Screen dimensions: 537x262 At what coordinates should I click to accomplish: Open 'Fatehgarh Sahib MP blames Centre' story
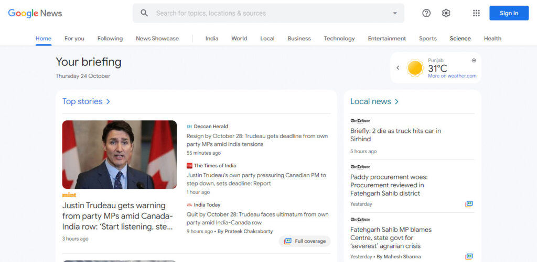[391, 238]
